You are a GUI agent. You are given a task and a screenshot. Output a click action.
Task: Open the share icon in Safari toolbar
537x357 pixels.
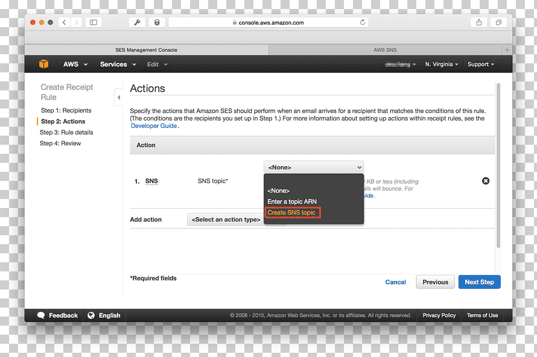pos(479,22)
